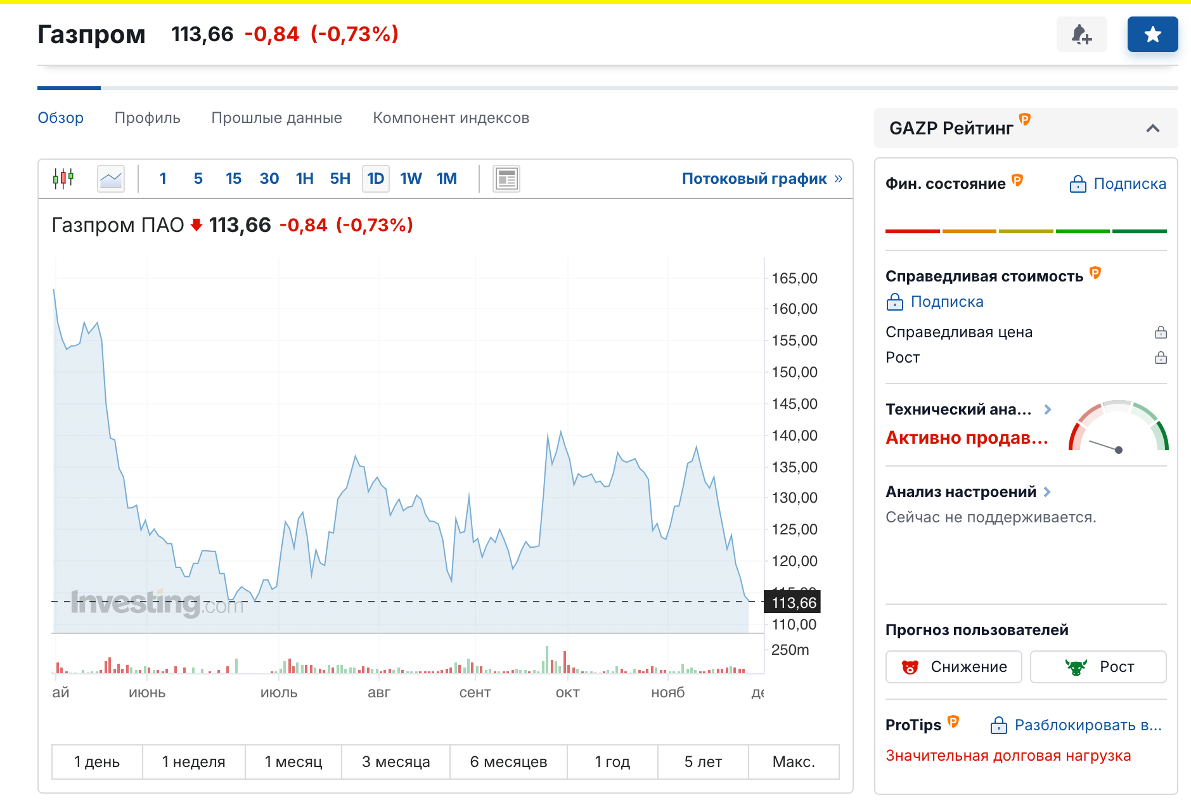This screenshot has height=800, width=1191.
Task: Select the 1W chart interval
Action: coord(411,179)
